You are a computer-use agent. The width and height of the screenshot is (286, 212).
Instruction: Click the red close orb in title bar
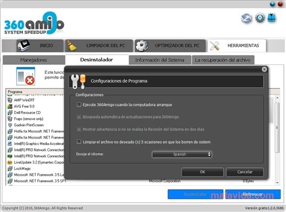[x=280, y=4]
